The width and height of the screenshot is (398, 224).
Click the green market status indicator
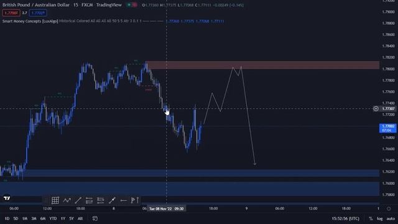(x=129, y=5)
